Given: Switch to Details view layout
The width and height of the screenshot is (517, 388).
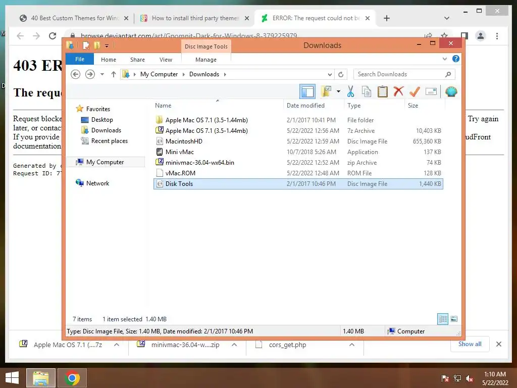Looking at the screenshot, I should click(442, 319).
